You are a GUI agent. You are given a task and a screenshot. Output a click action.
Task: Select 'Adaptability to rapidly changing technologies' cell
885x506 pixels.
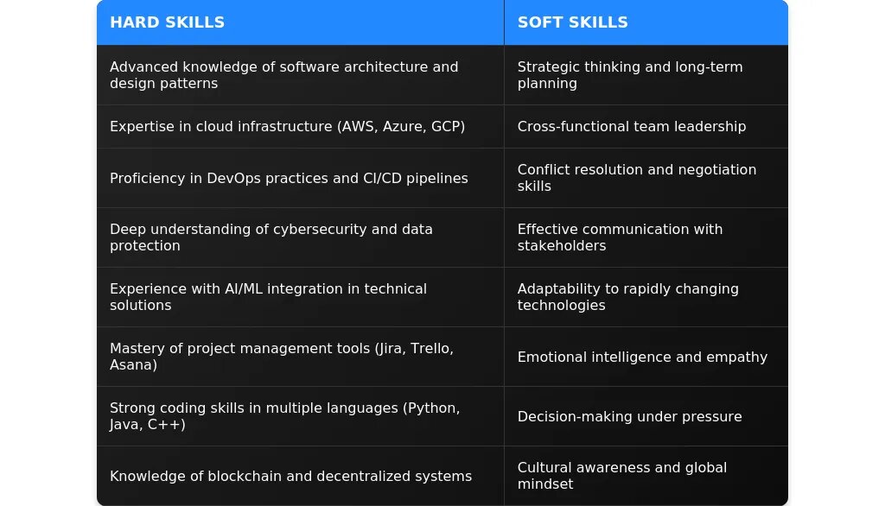[x=646, y=297]
